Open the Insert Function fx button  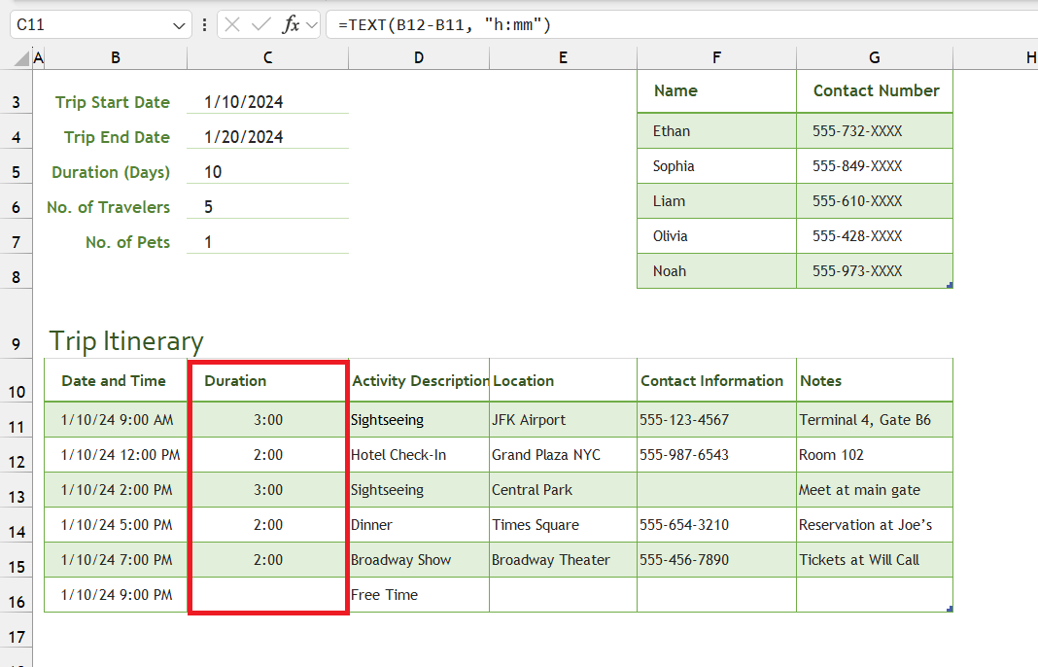point(291,25)
